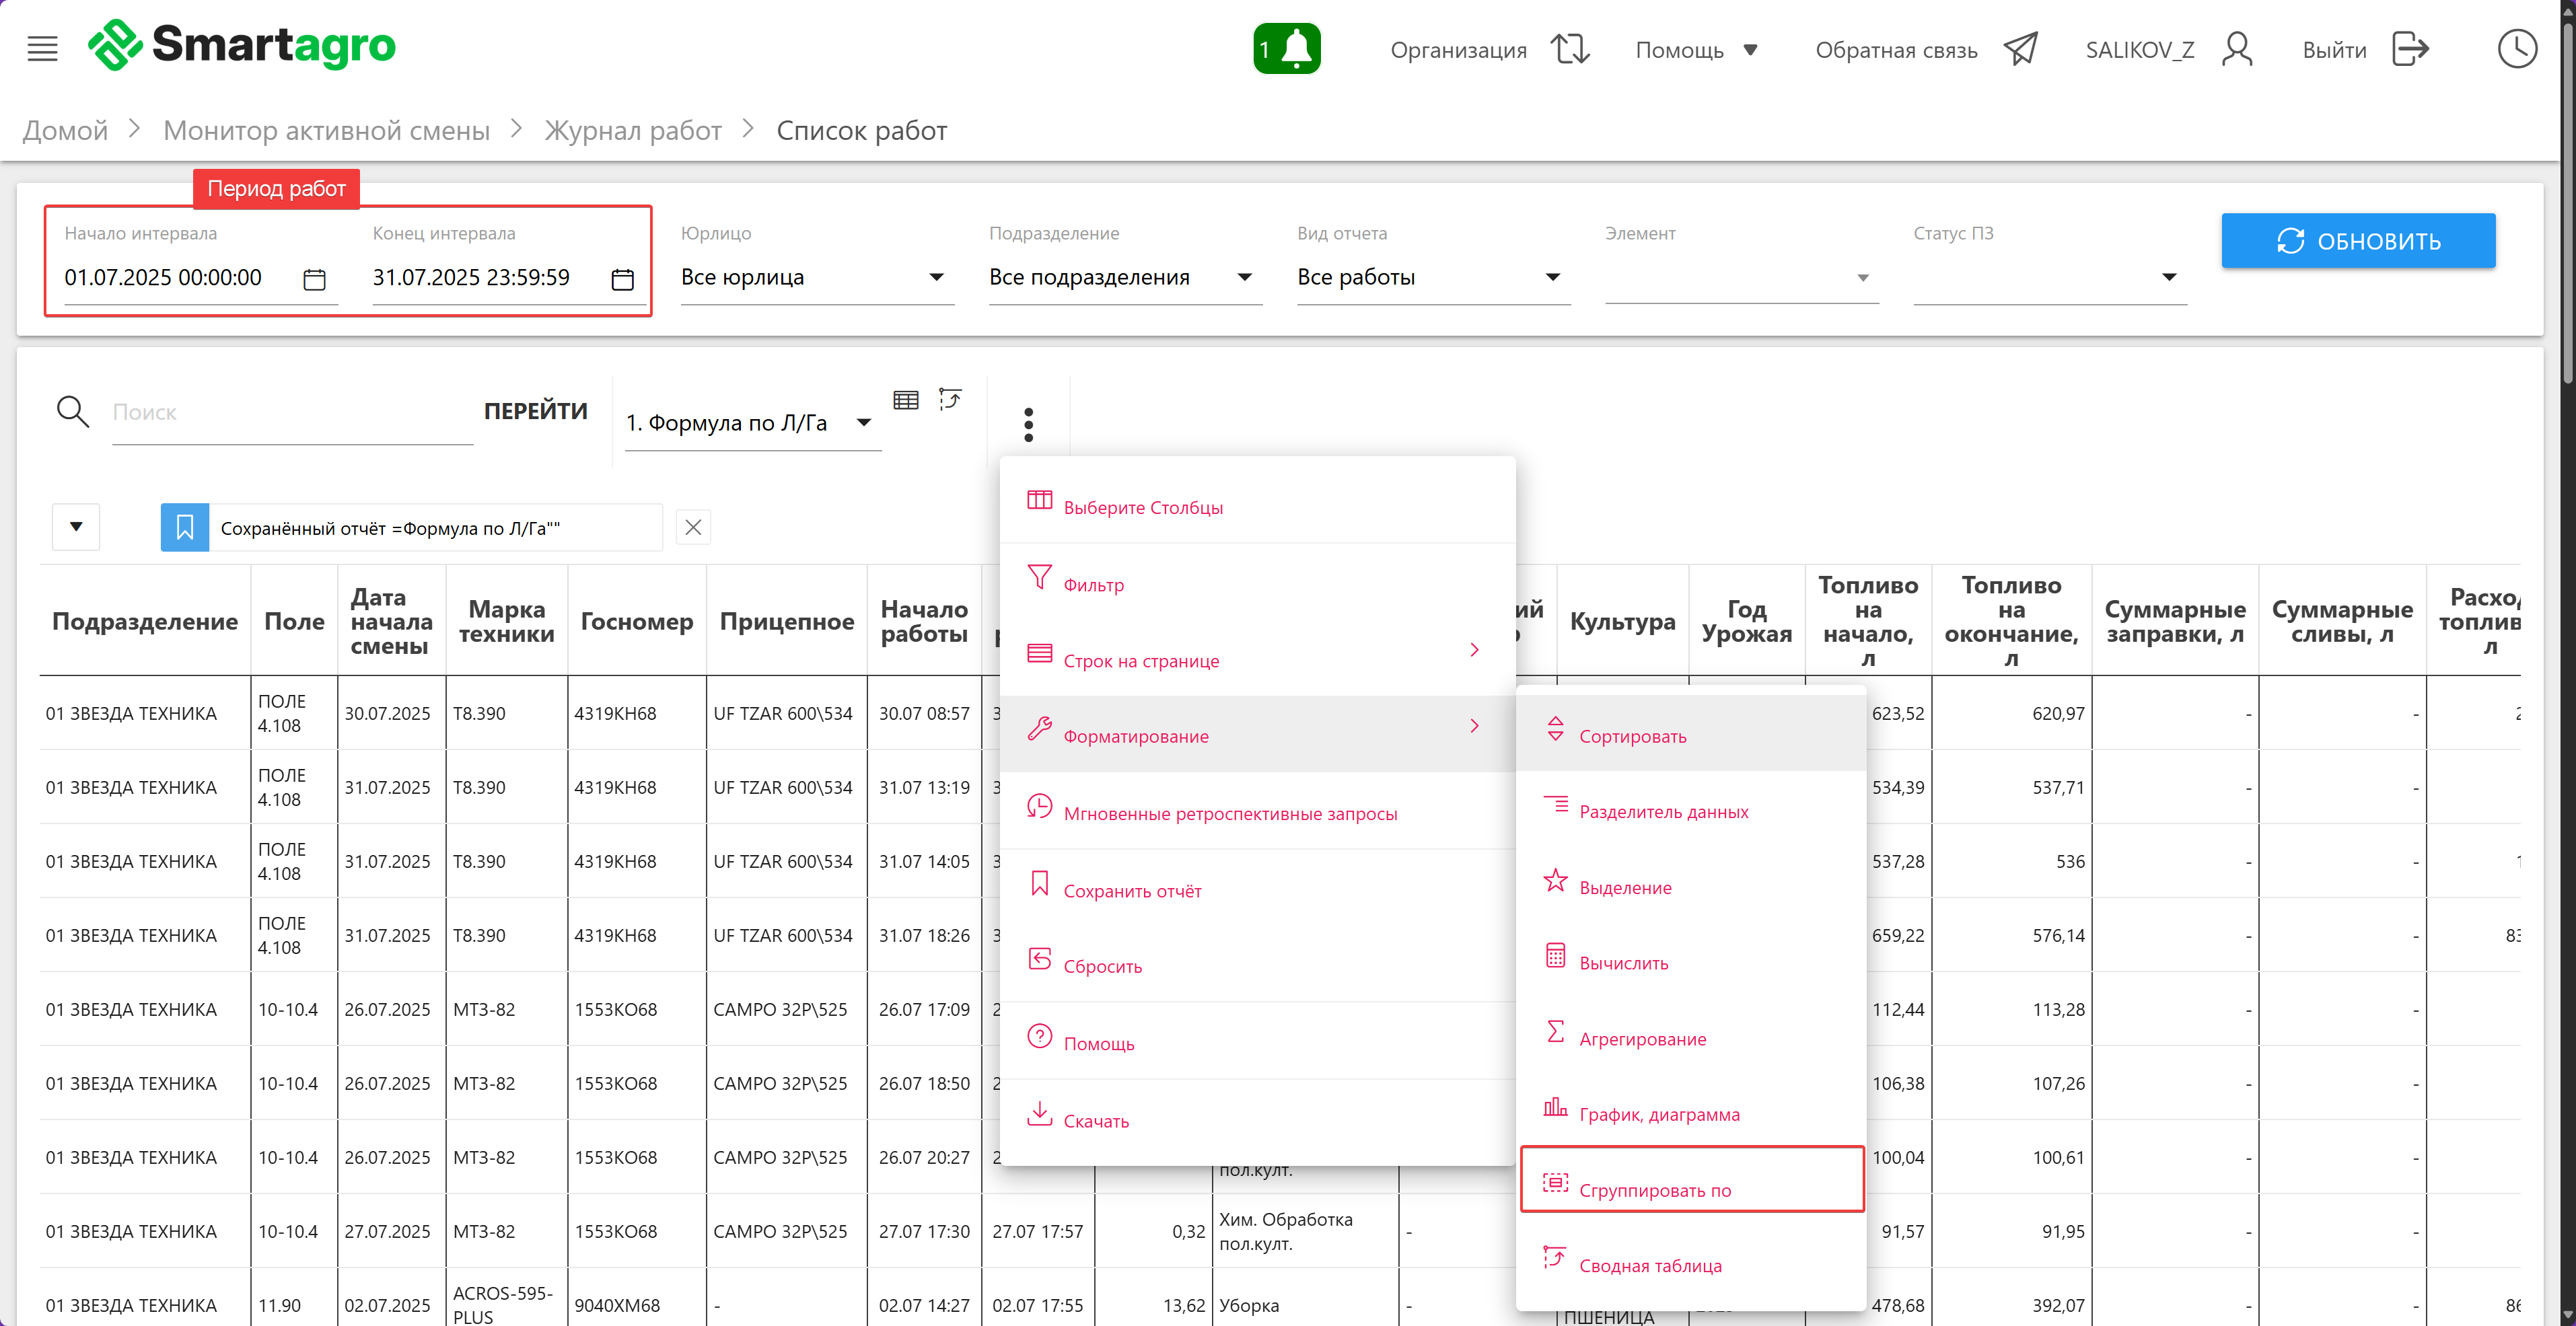Select Сводная таблица submenu entry

pyautogui.click(x=1650, y=1265)
